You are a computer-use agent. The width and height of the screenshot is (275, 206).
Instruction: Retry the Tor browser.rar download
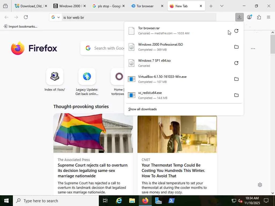click(x=236, y=31)
